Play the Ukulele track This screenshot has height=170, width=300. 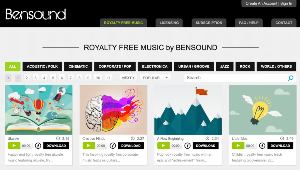tap(14, 146)
